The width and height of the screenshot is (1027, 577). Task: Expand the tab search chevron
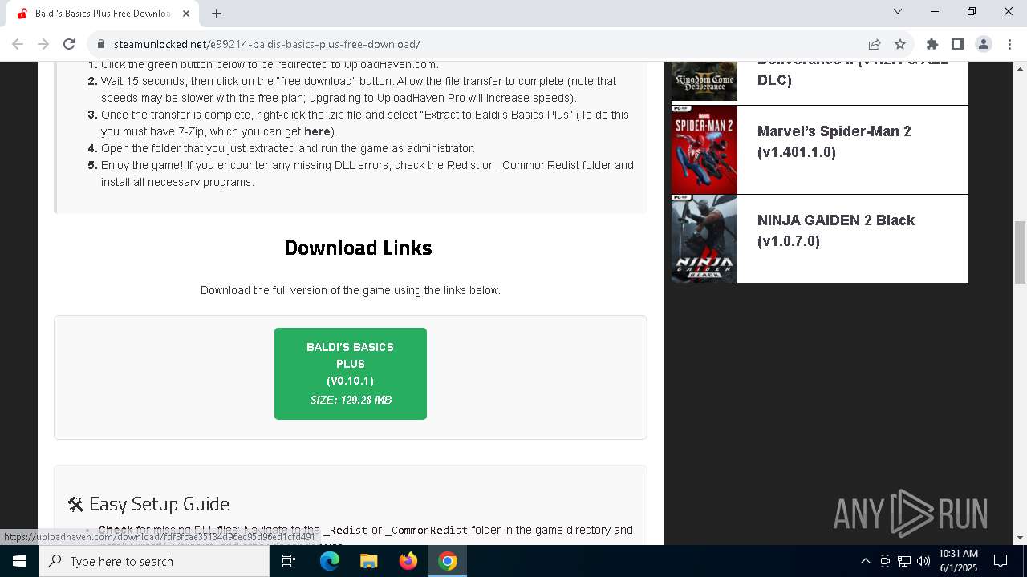click(x=898, y=11)
